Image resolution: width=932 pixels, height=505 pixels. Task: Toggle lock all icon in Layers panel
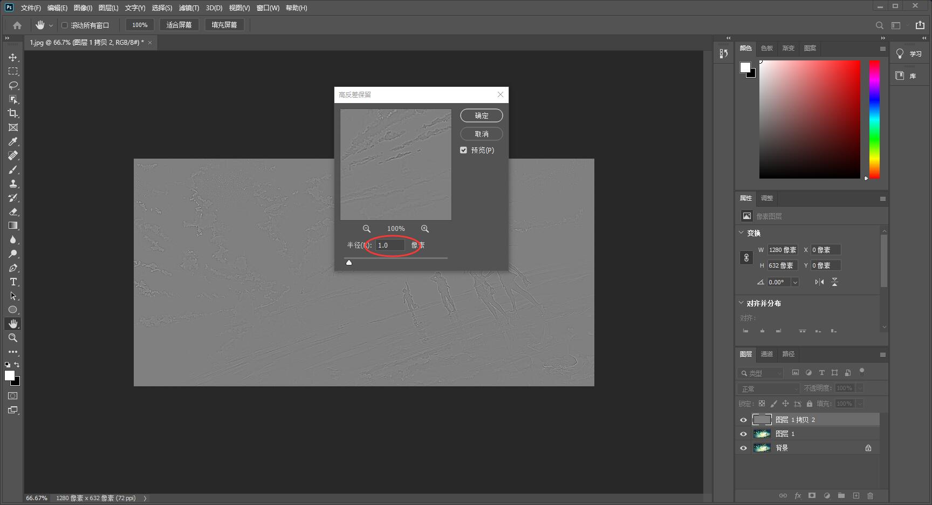[809, 404]
